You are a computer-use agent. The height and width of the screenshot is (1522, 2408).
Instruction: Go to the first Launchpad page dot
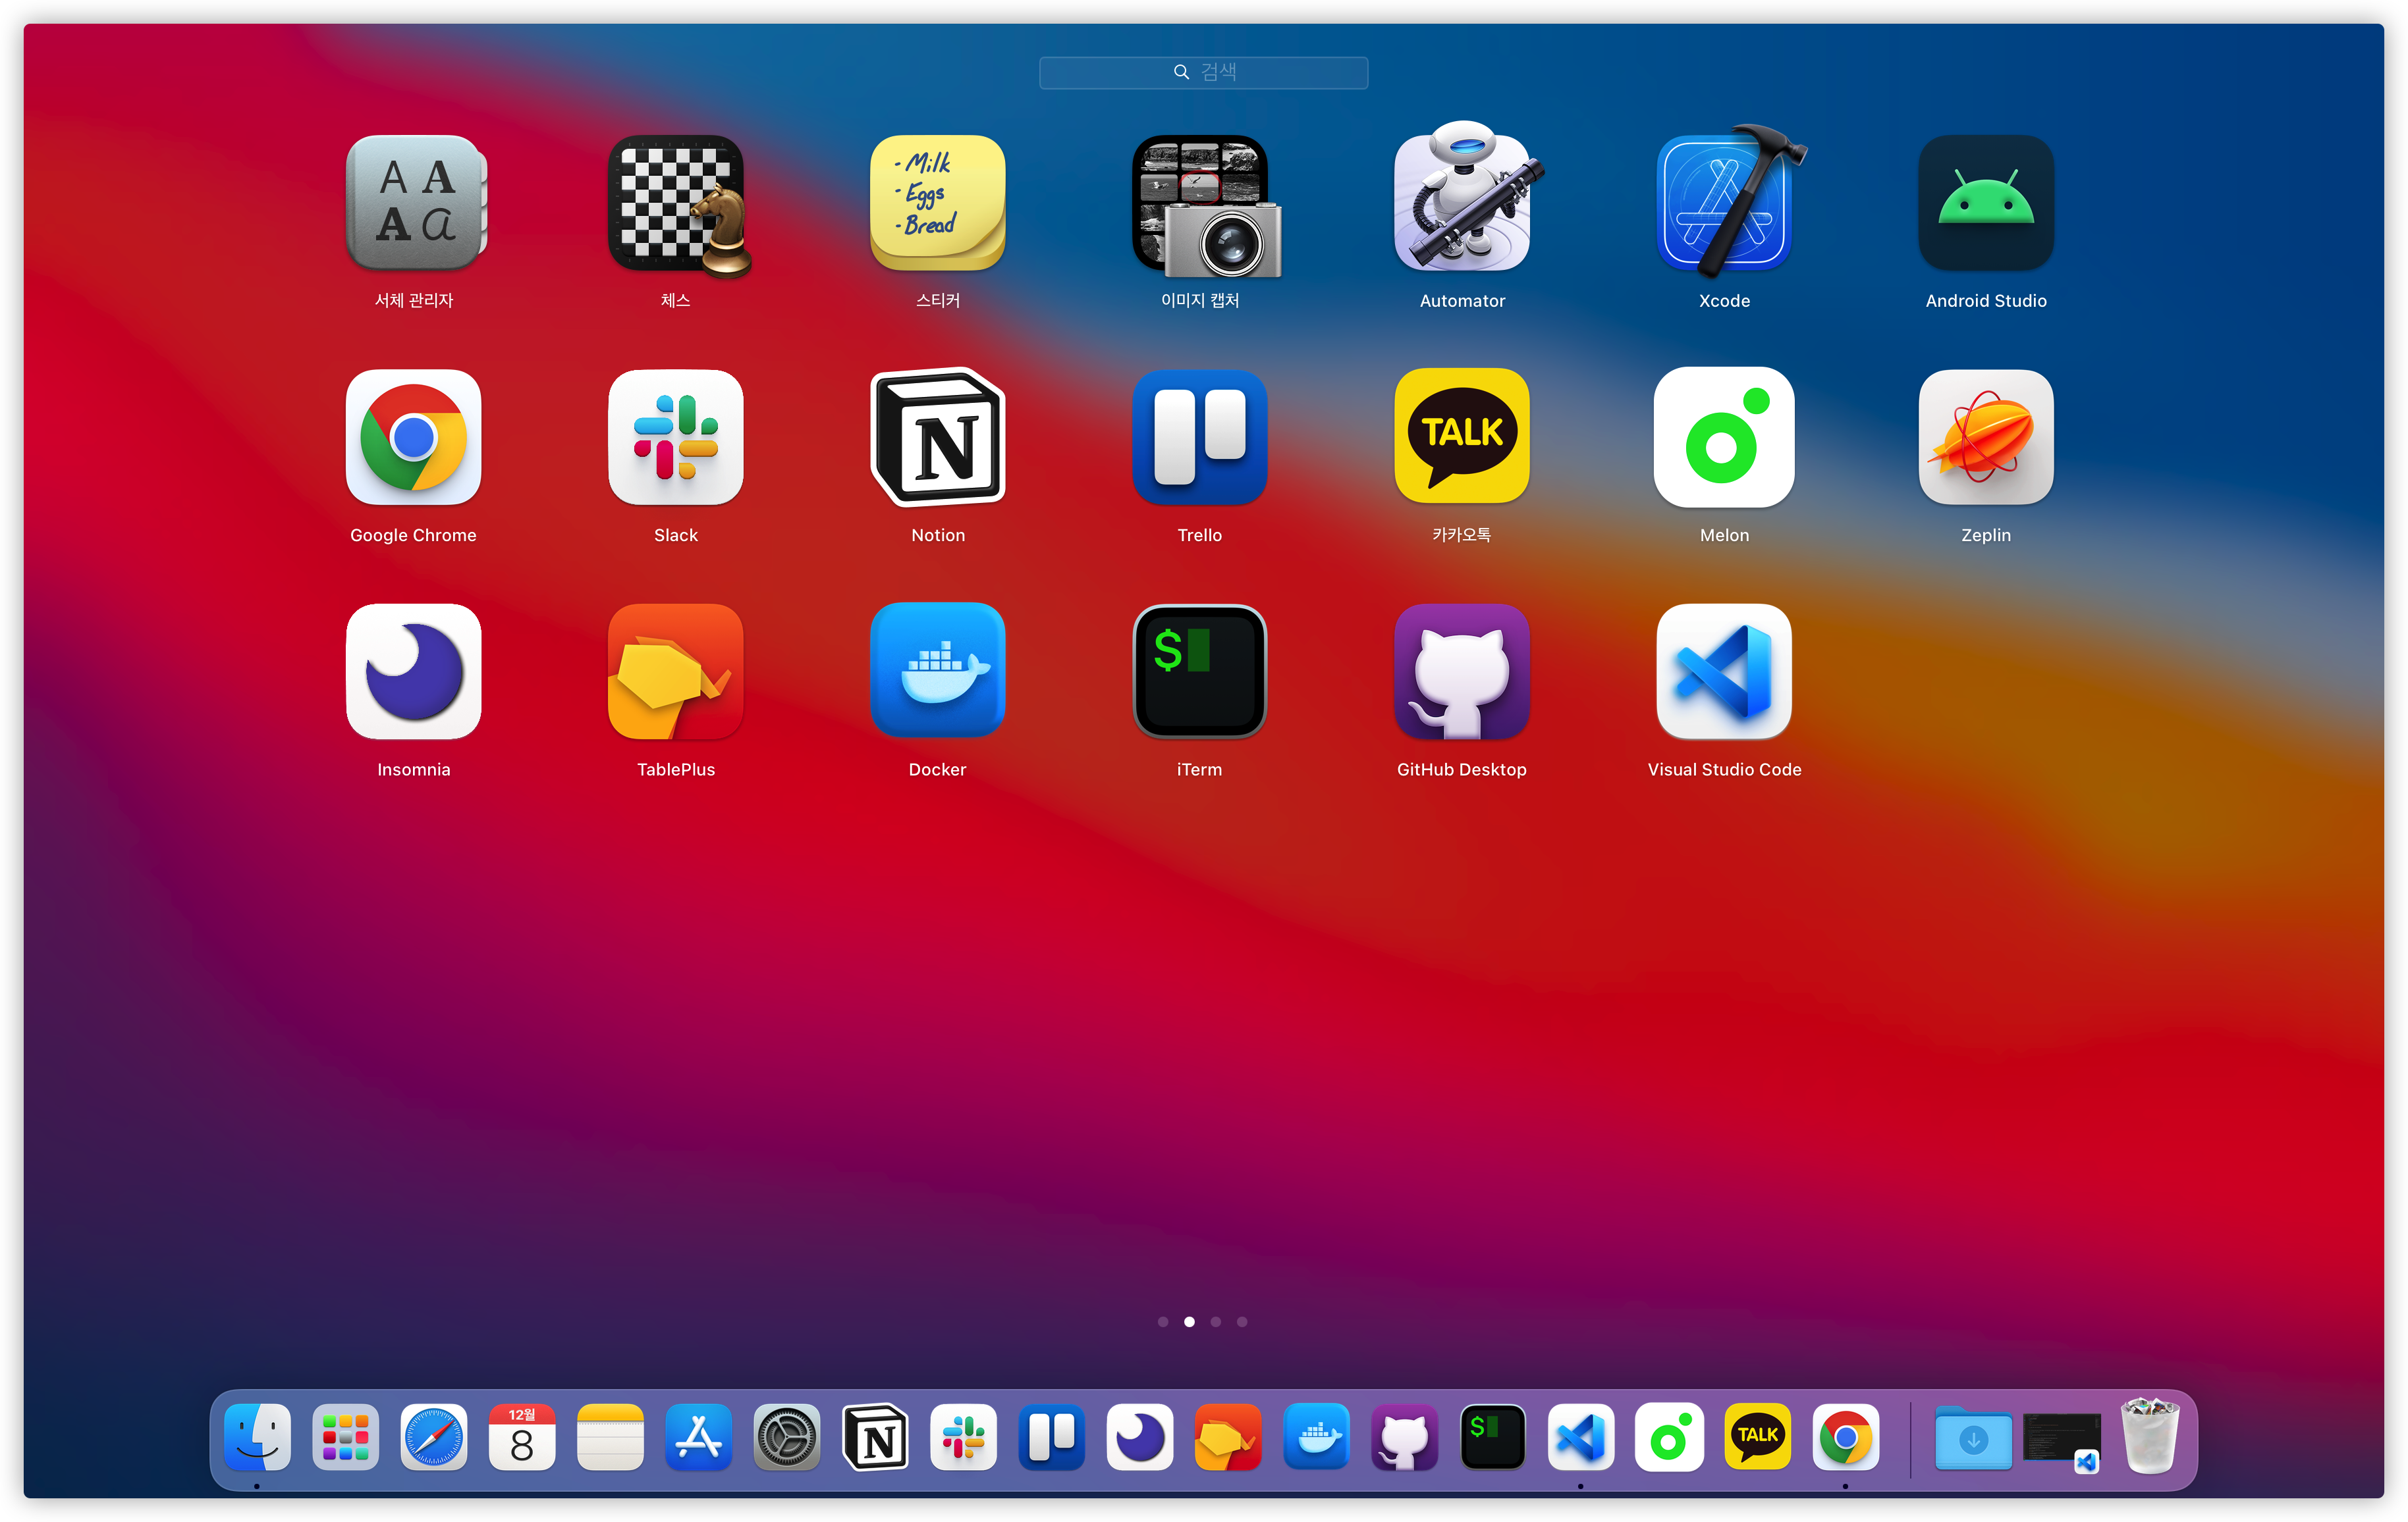point(1163,1321)
